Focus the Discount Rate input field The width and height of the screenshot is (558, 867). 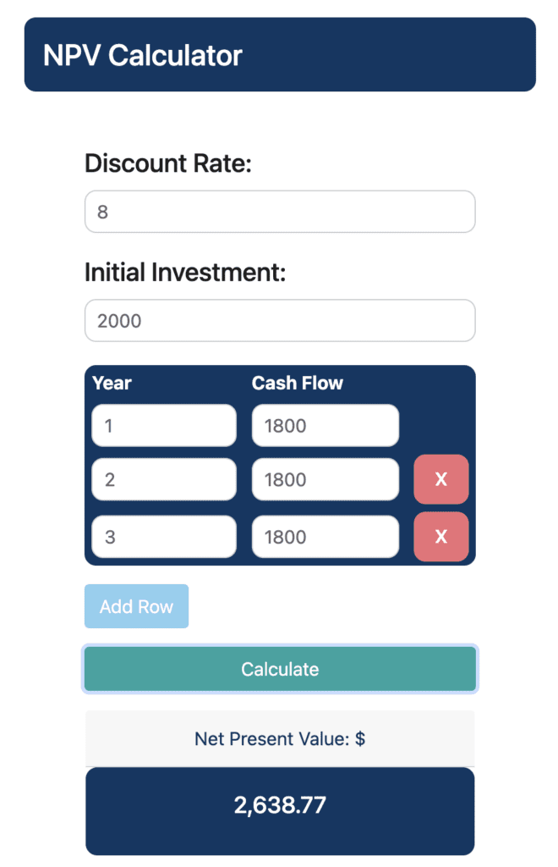tap(280, 212)
